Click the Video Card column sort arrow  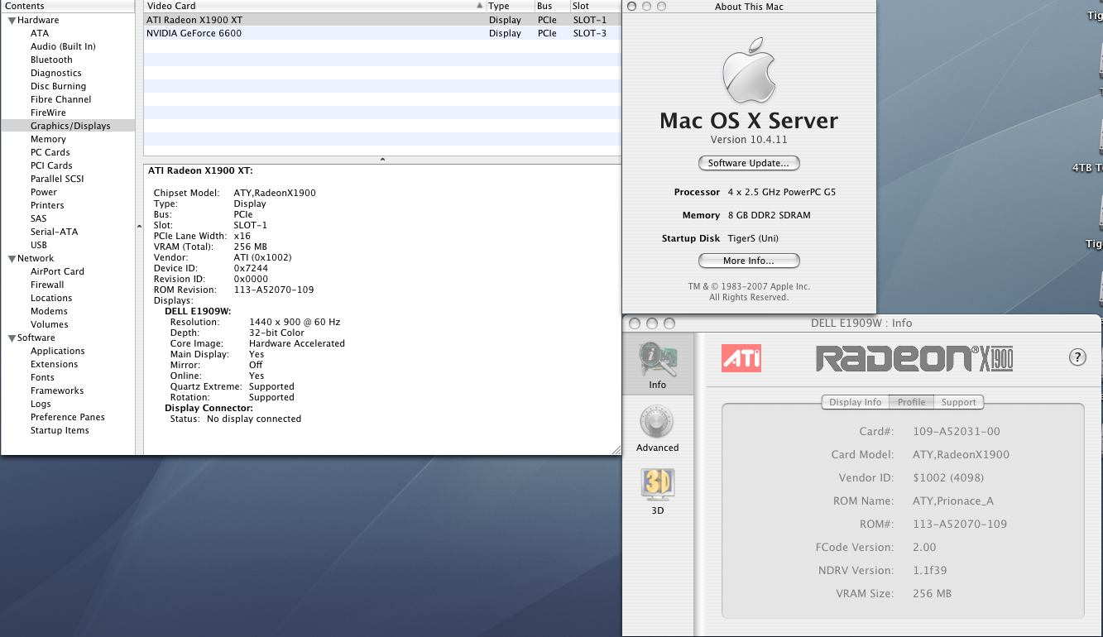480,6
